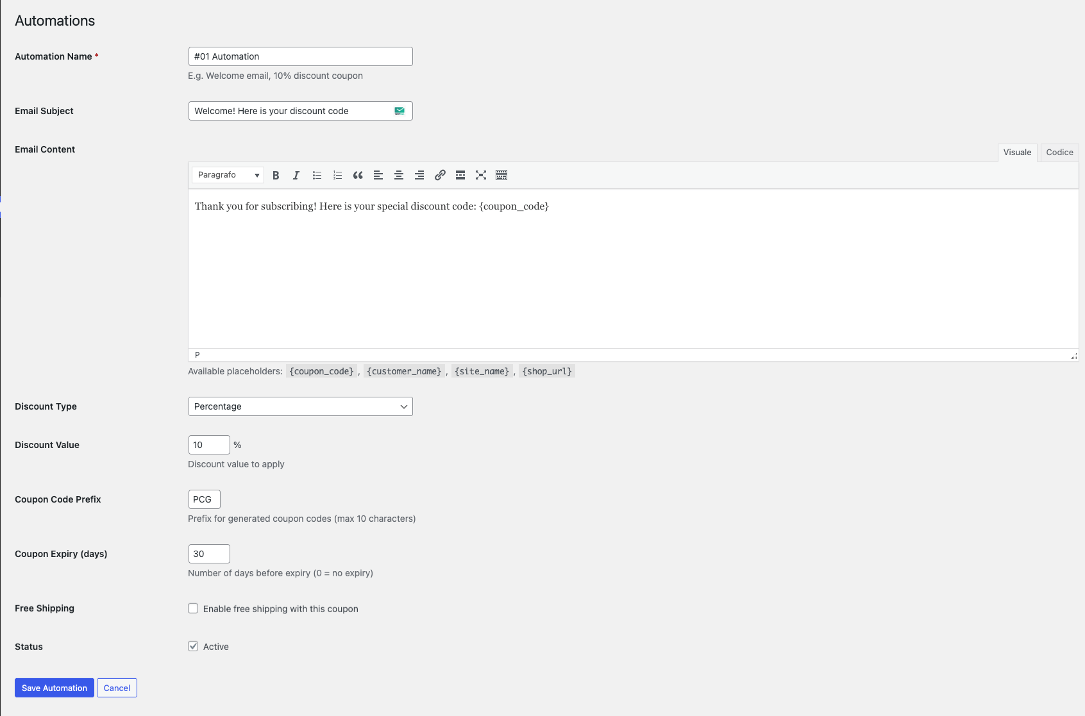Toggle the Insert Read More tag
The width and height of the screenshot is (1085, 716).
tap(460, 175)
